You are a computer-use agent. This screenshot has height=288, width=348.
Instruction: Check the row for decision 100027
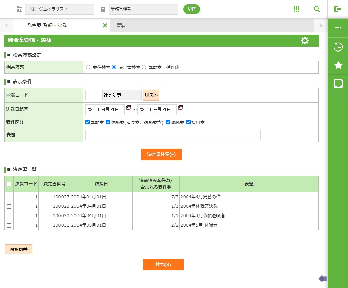point(9,197)
